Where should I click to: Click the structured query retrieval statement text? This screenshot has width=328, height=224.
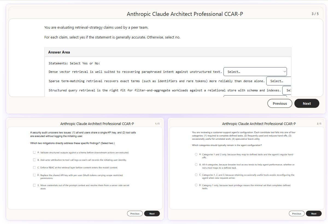[x=165, y=90]
